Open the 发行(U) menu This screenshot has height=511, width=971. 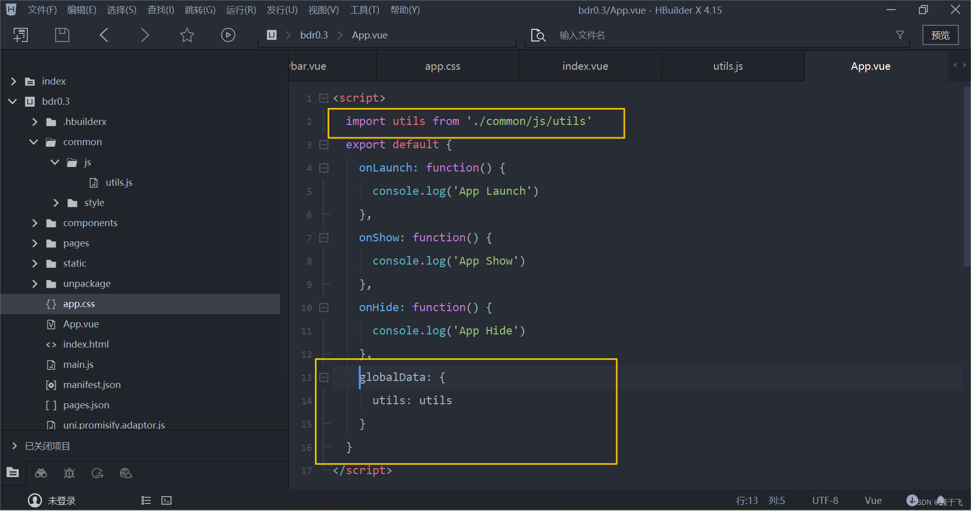[x=282, y=10]
